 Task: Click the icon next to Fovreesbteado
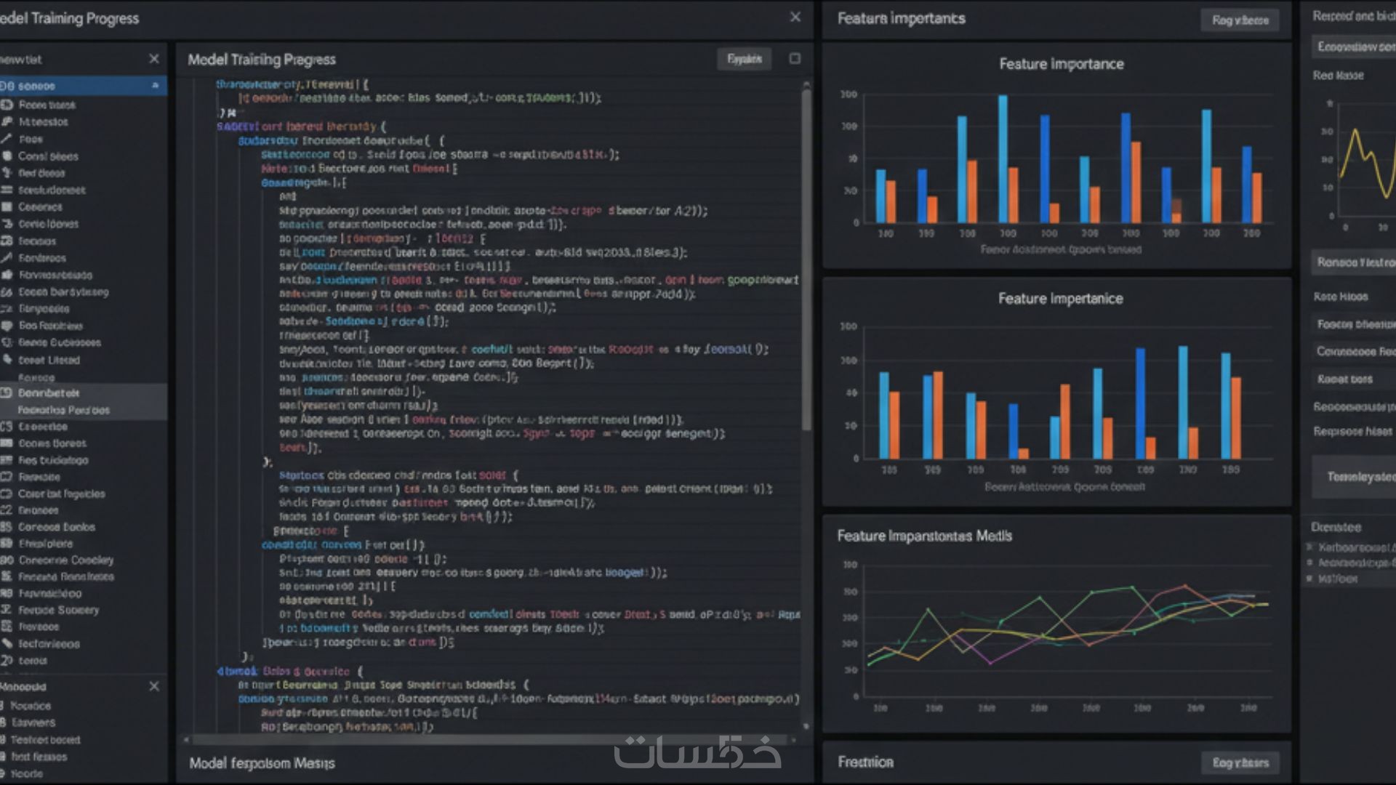(x=7, y=275)
